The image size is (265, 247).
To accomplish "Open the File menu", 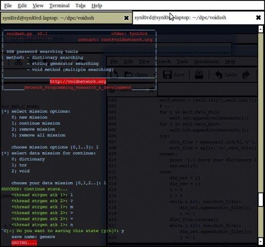I will click(8, 6).
